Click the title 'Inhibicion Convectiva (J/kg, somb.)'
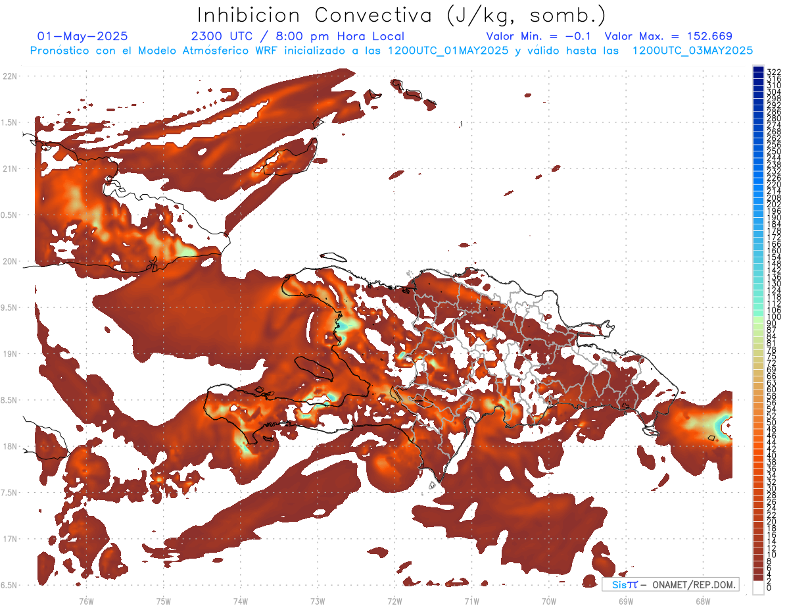 pyautogui.click(x=402, y=14)
